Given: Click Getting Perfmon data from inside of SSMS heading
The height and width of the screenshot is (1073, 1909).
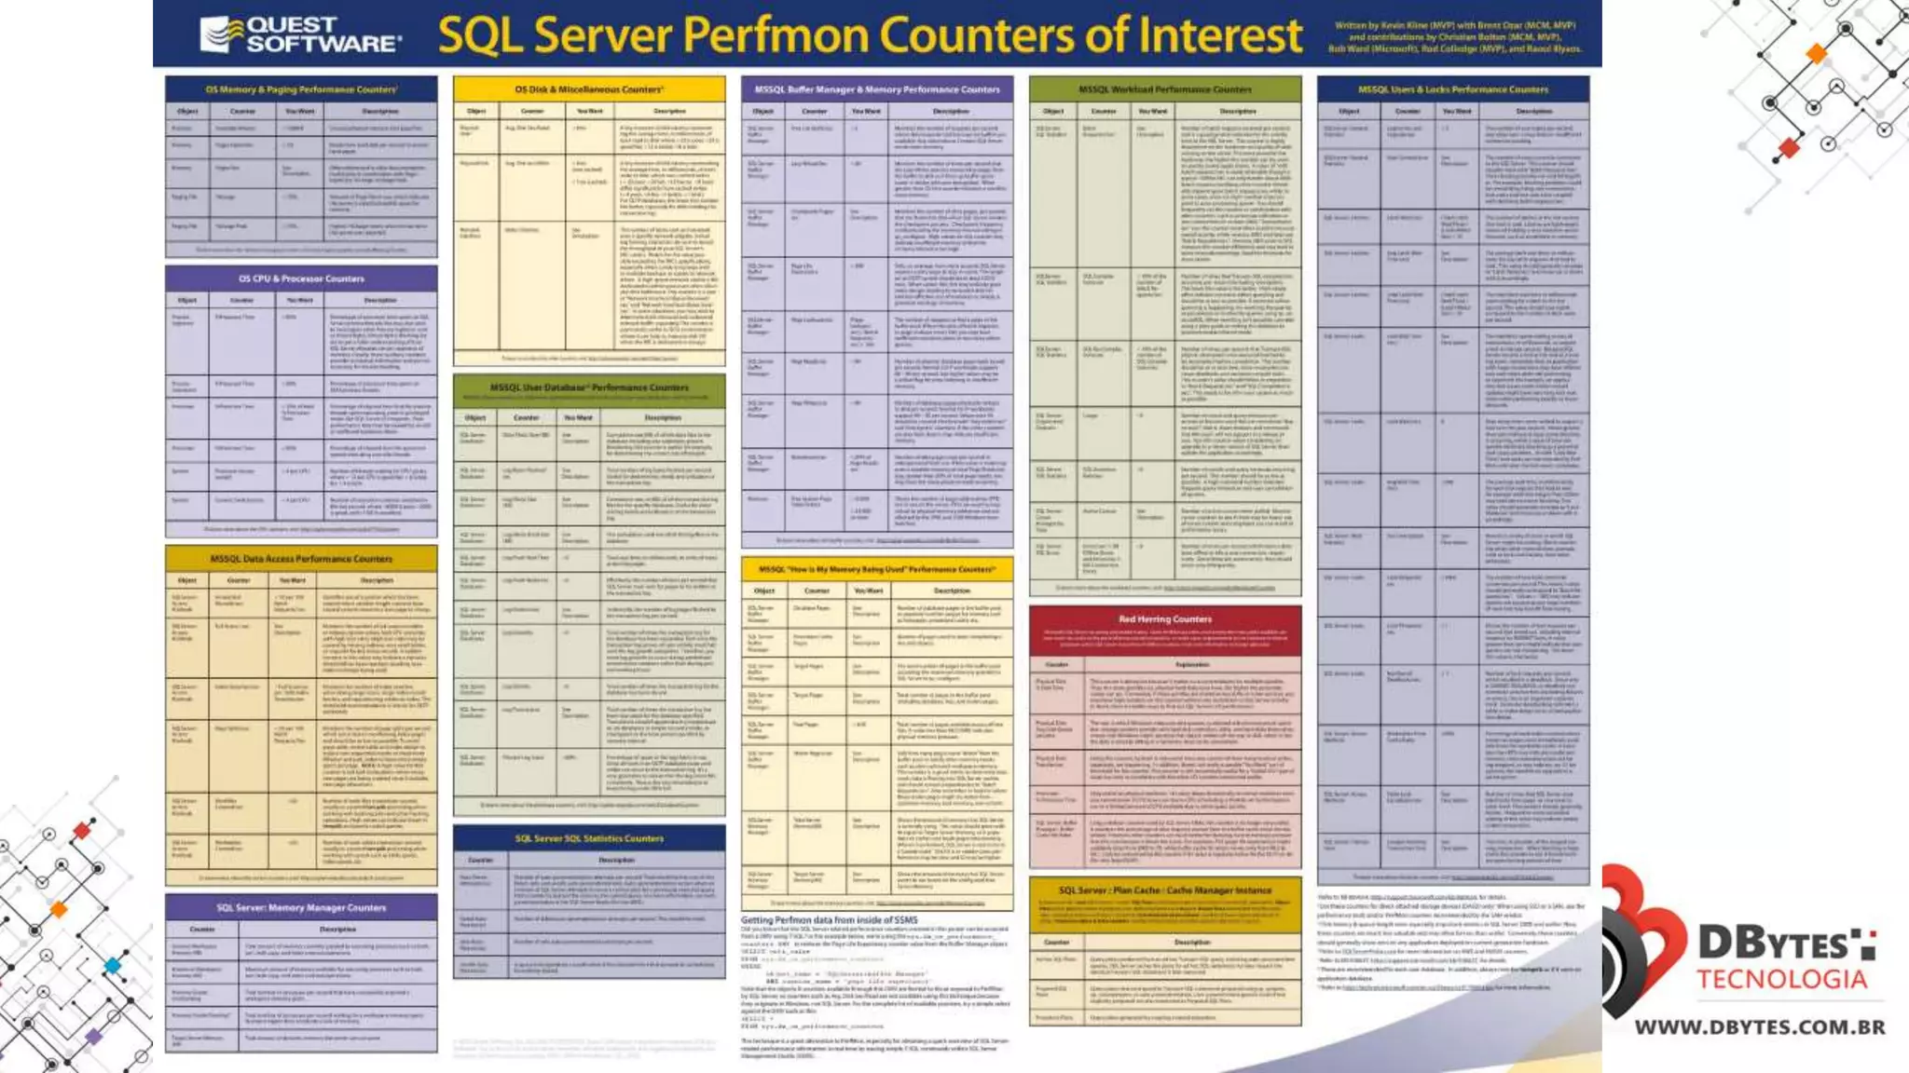Looking at the screenshot, I should click(x=830, y=920).
